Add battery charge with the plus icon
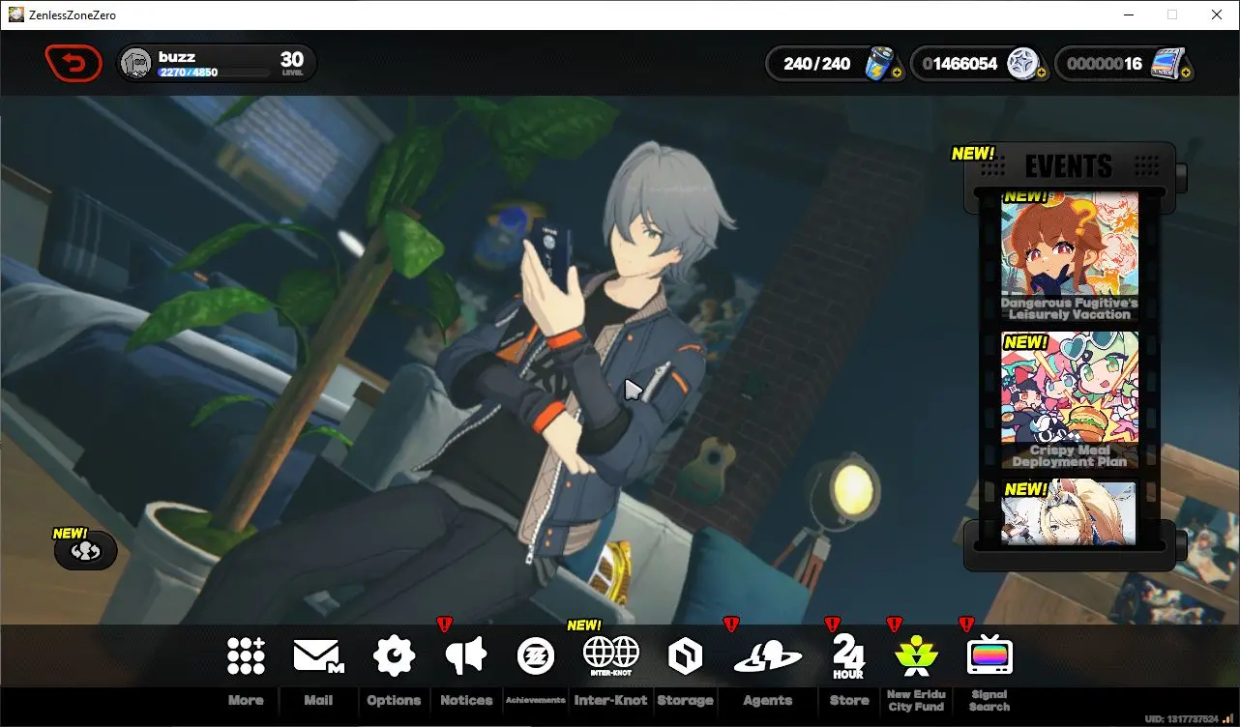Screen dimensions: 1240x727 (897, 73)
